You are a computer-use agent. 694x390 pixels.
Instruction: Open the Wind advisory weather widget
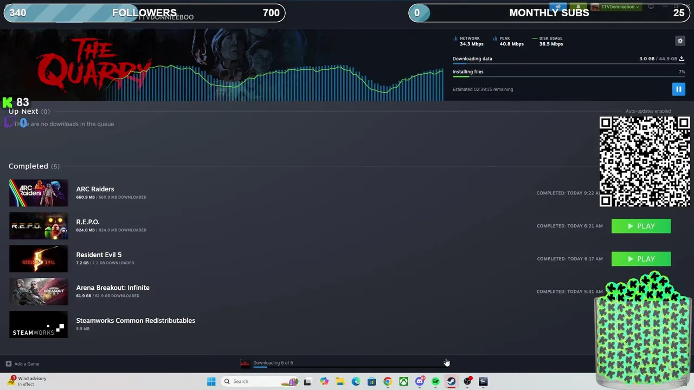pyautogui.click(x=27, y=381)
